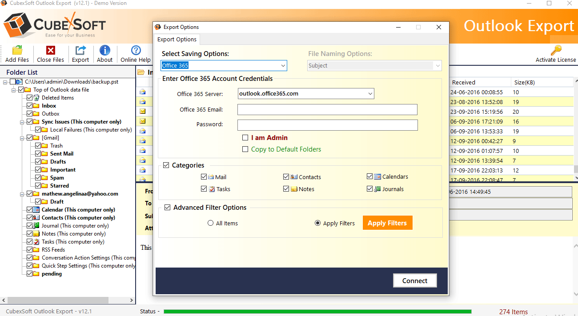Viewport: 578px width, 316px height.
Task: Toggle the Categories checkbox
Action: point(166,165)
